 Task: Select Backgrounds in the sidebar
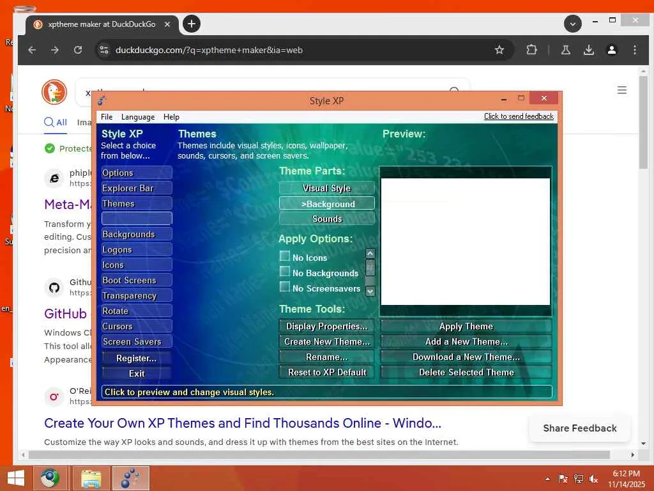tap(137, 234)
